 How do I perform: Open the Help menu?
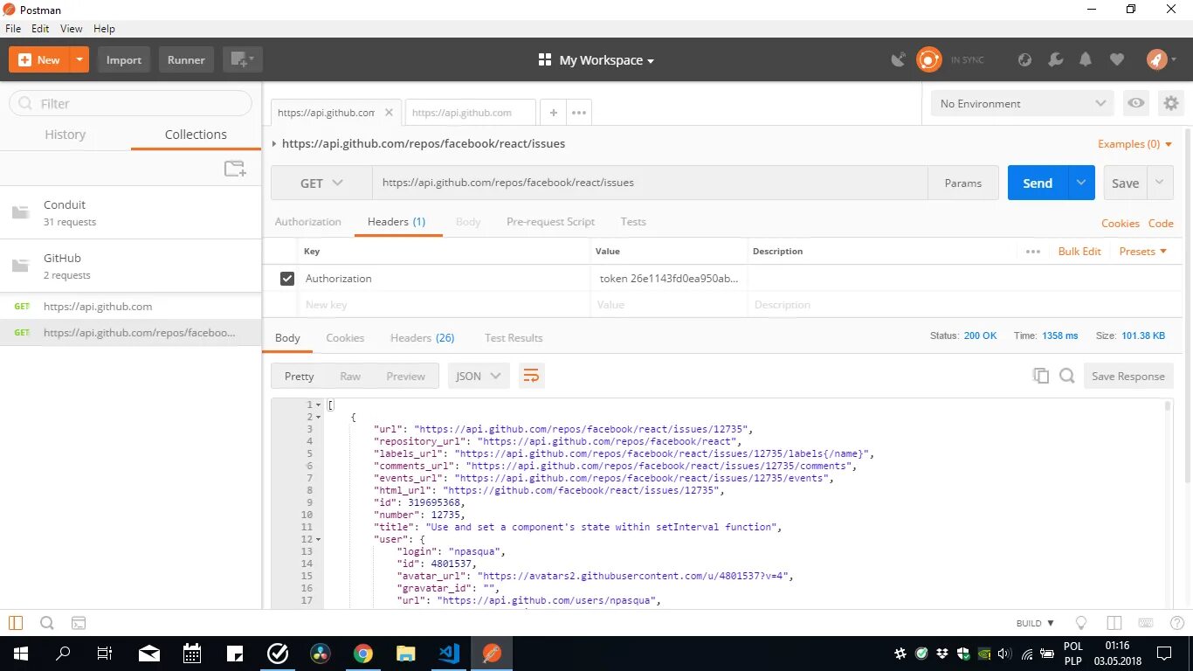click(x=104, y=29)
